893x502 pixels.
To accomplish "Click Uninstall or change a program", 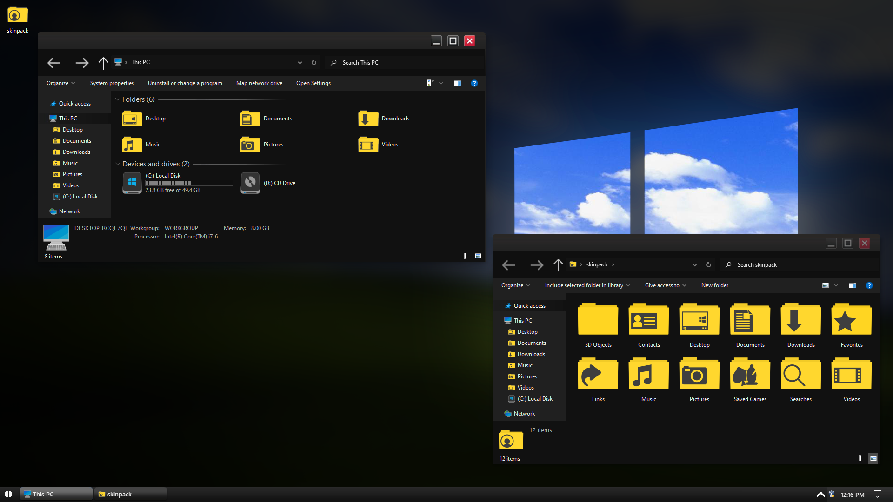I will [185, 83].
